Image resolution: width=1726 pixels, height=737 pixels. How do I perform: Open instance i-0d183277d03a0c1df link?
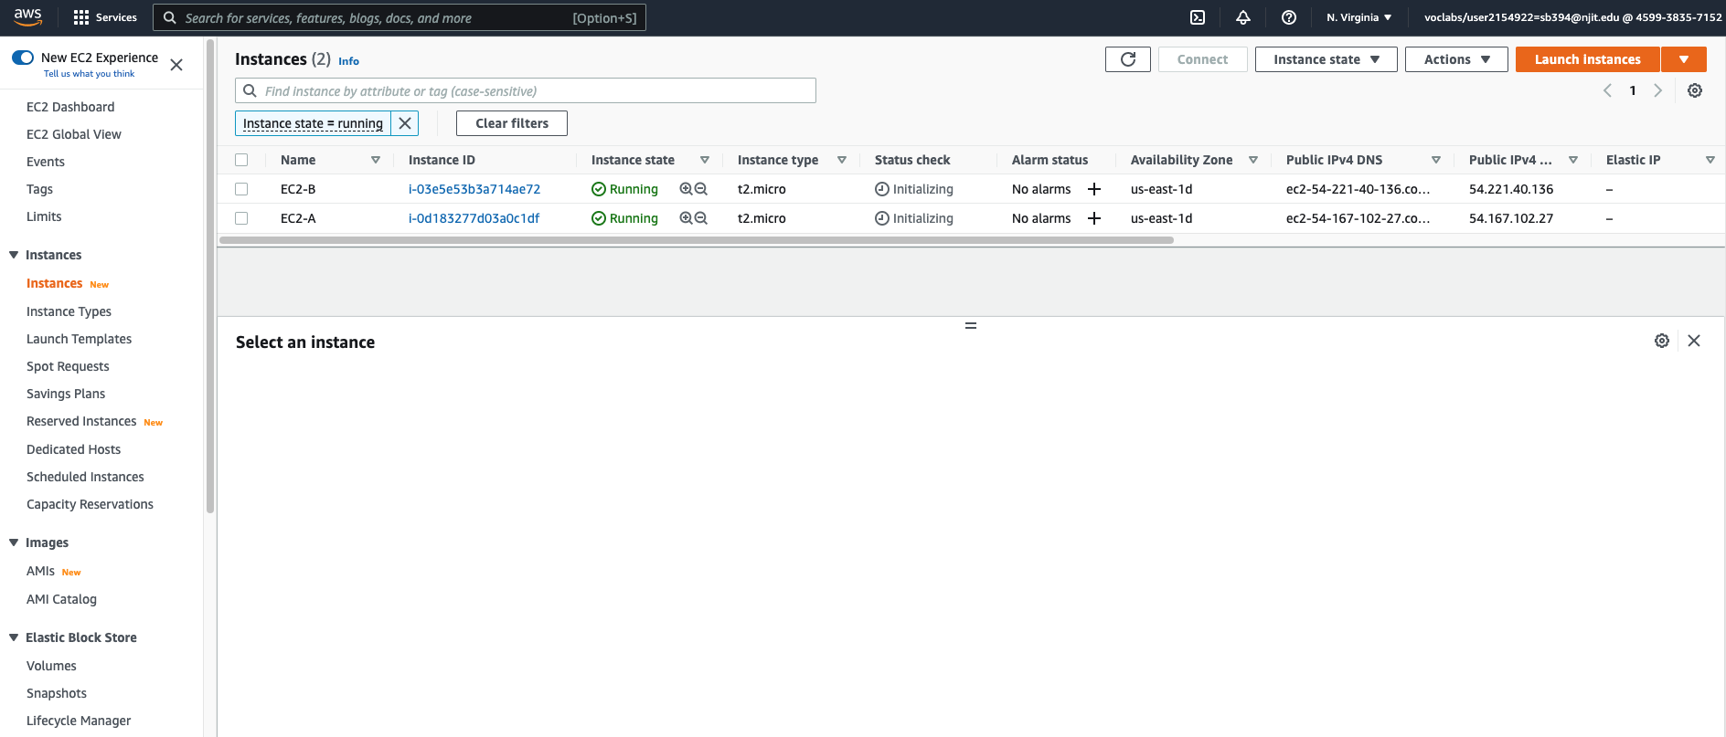click(474, 218)
